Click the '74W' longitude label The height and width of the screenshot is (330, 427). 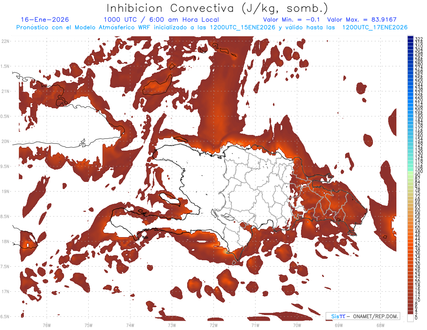coord(130,325)
